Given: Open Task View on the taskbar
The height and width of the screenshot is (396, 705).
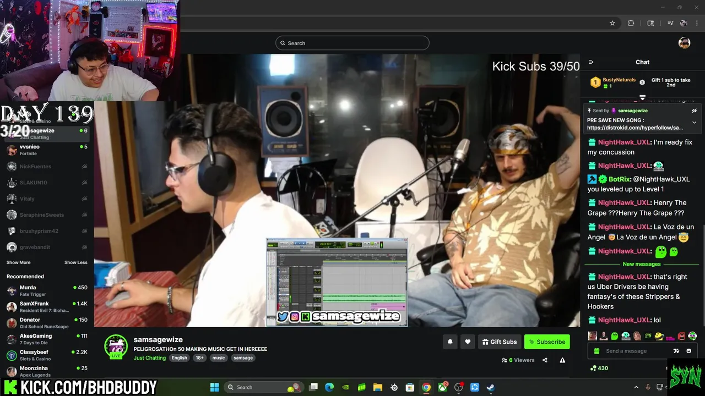Looking at the screenshot, I should coord(313,387).
